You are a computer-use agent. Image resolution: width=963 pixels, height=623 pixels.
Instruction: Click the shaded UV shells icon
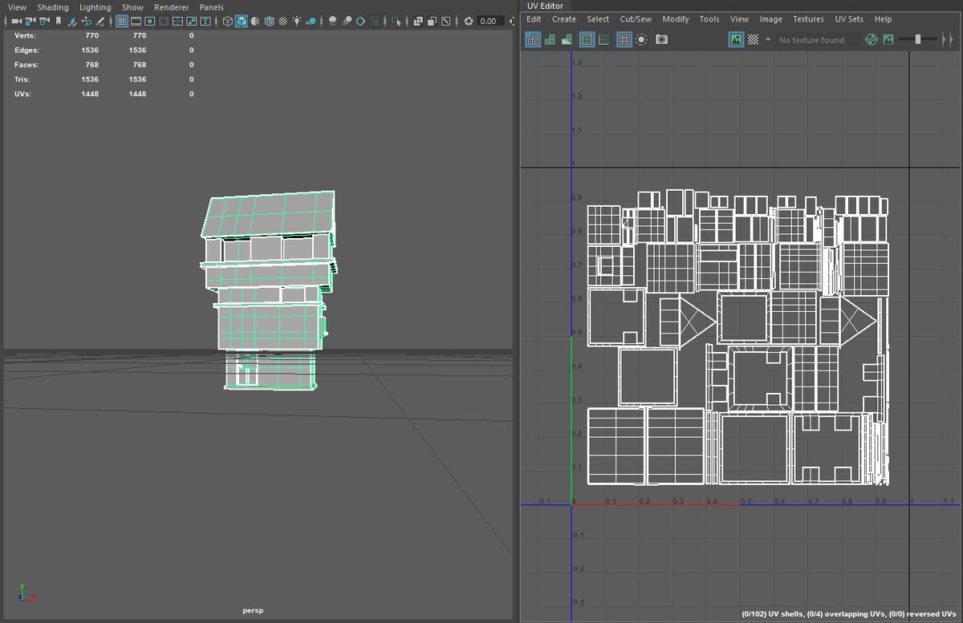[550, 39]
